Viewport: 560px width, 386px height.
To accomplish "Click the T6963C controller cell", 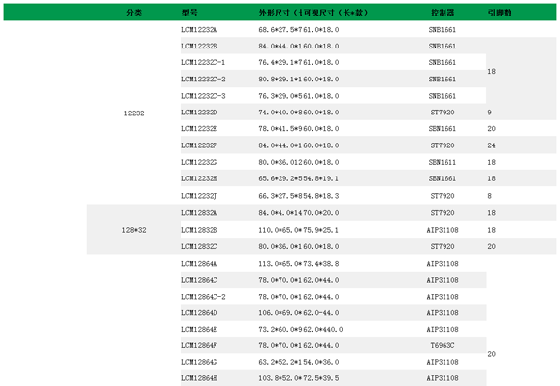I will pos(443,345).
